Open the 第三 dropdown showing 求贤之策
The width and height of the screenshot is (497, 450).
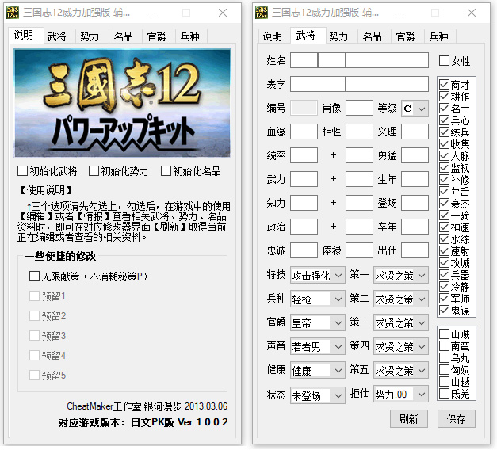click(401, 322)
